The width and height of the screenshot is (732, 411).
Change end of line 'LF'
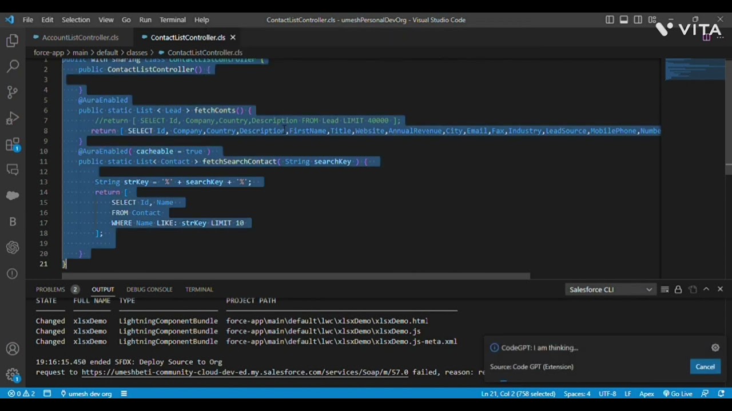[628, 394]
